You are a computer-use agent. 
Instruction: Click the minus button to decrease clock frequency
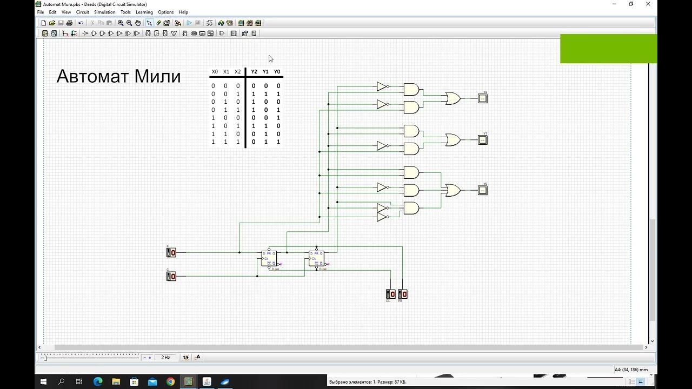[x=144, y=358]
